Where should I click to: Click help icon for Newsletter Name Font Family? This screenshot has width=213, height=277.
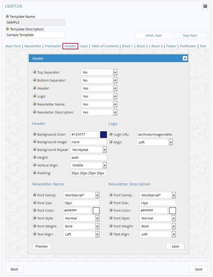(x=35, y=195)
